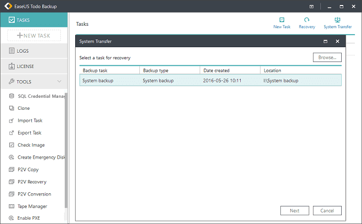Click the New Task toolbar icon
Viewport: 362px width, 224px height.
coord(282,20)
